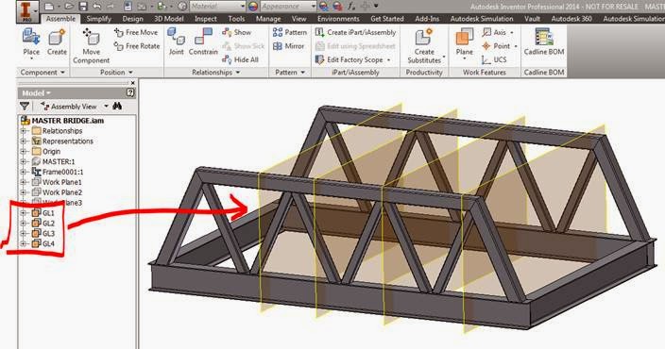
Task: Click Hide All relationships
Action: coord(241,59)
